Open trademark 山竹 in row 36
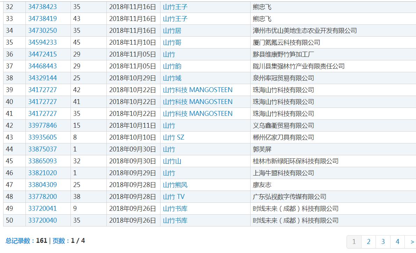Image resolution: width=416 pixels, height=253 pixels. tap(169, 54)
